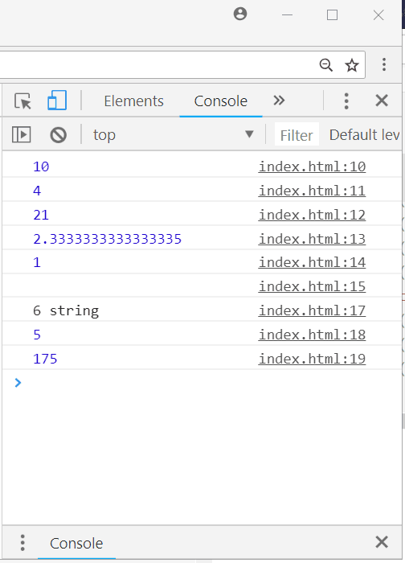The width and height of the screenshot is (405, 563).
Task: Activate the inspect element picker icon
Action: [23, 101]
